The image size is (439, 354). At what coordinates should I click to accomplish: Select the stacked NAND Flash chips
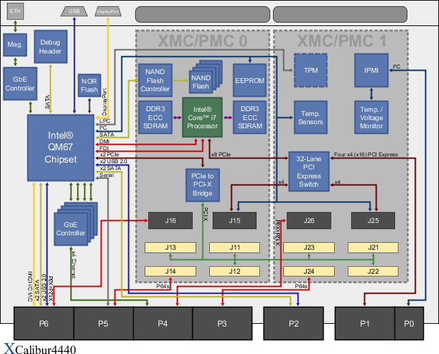point(206,77)
